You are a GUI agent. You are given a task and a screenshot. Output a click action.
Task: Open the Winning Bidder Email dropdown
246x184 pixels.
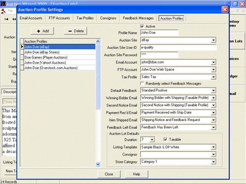pos(214,98)
